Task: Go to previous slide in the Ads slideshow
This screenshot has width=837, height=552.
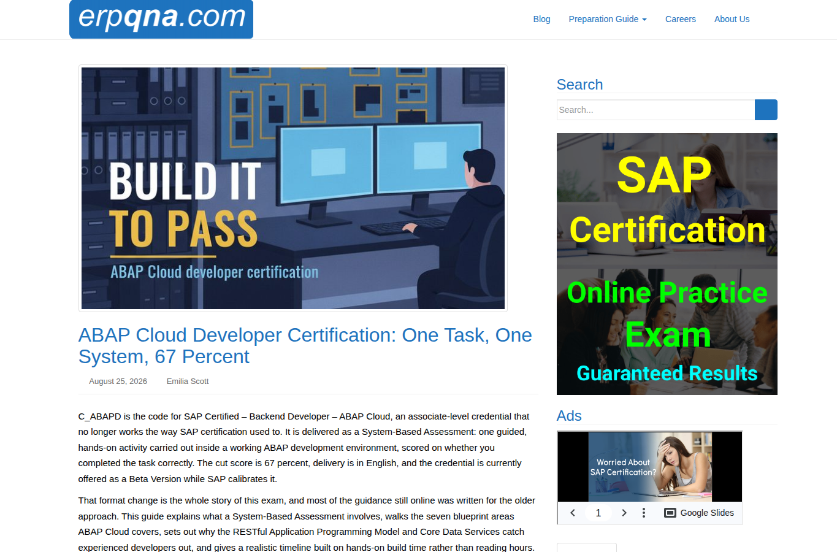Action: pyautogui.click(x=573, y=513)
